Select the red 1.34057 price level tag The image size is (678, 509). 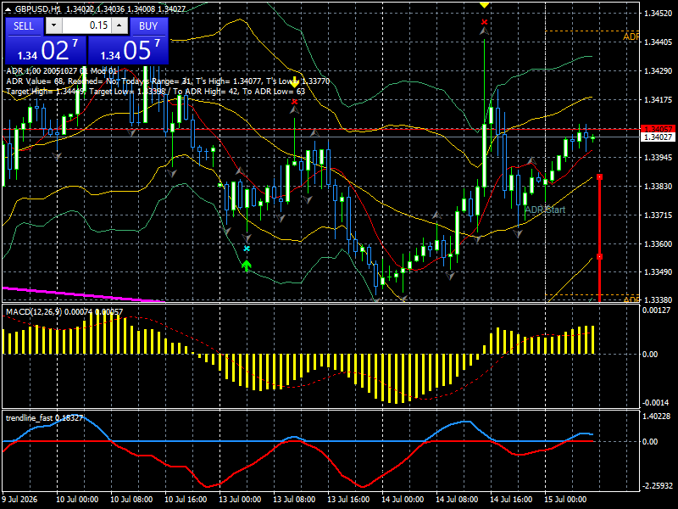659,129
